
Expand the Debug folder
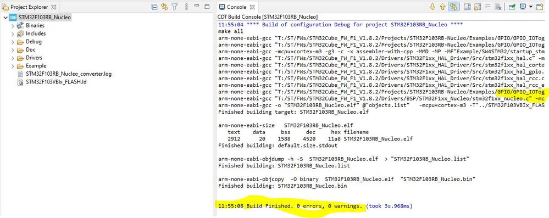13,42
